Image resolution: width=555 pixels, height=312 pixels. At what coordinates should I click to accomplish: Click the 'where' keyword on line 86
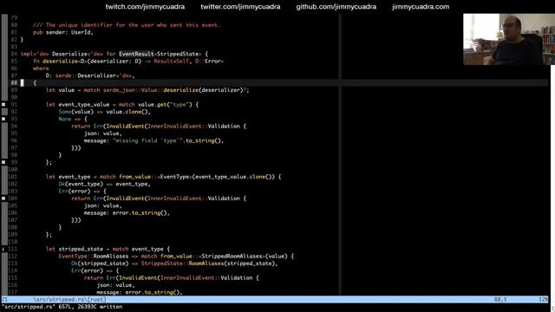click(x=41, y=68)
